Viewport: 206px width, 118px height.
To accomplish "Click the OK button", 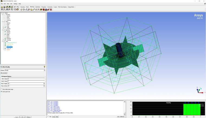I will tap(22, 117).
